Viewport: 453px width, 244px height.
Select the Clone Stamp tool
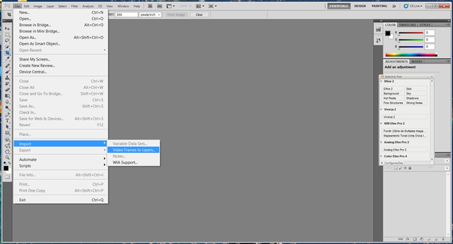click(x=7, y=78)
